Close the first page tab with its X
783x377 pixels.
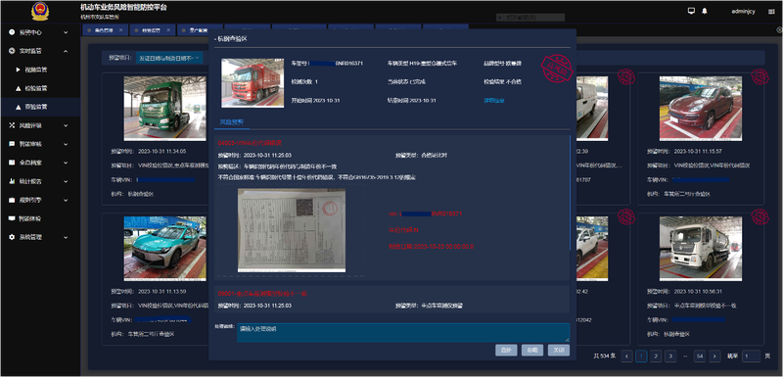[120, 30]
